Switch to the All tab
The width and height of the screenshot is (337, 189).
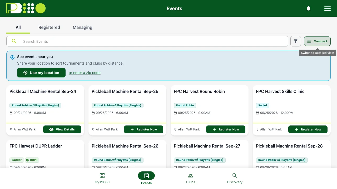point(18,27)
